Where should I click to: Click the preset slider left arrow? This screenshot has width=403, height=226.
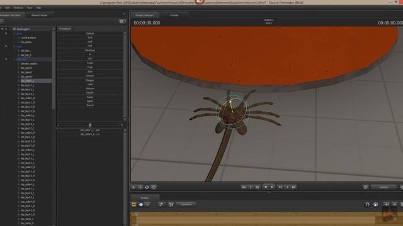coord(58,125)
